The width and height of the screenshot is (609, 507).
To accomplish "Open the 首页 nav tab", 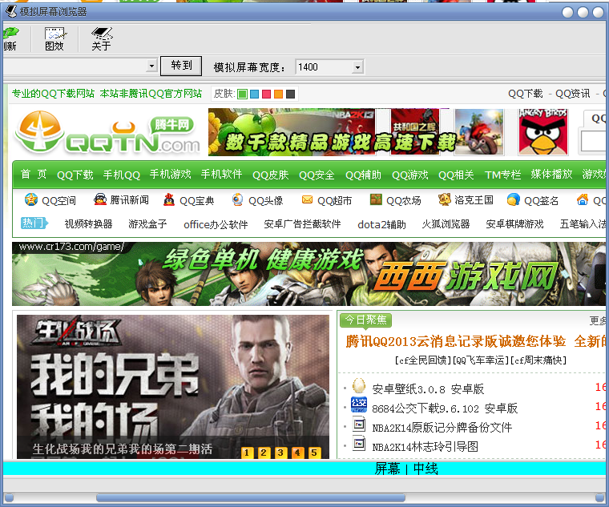I will pos(34,175).
